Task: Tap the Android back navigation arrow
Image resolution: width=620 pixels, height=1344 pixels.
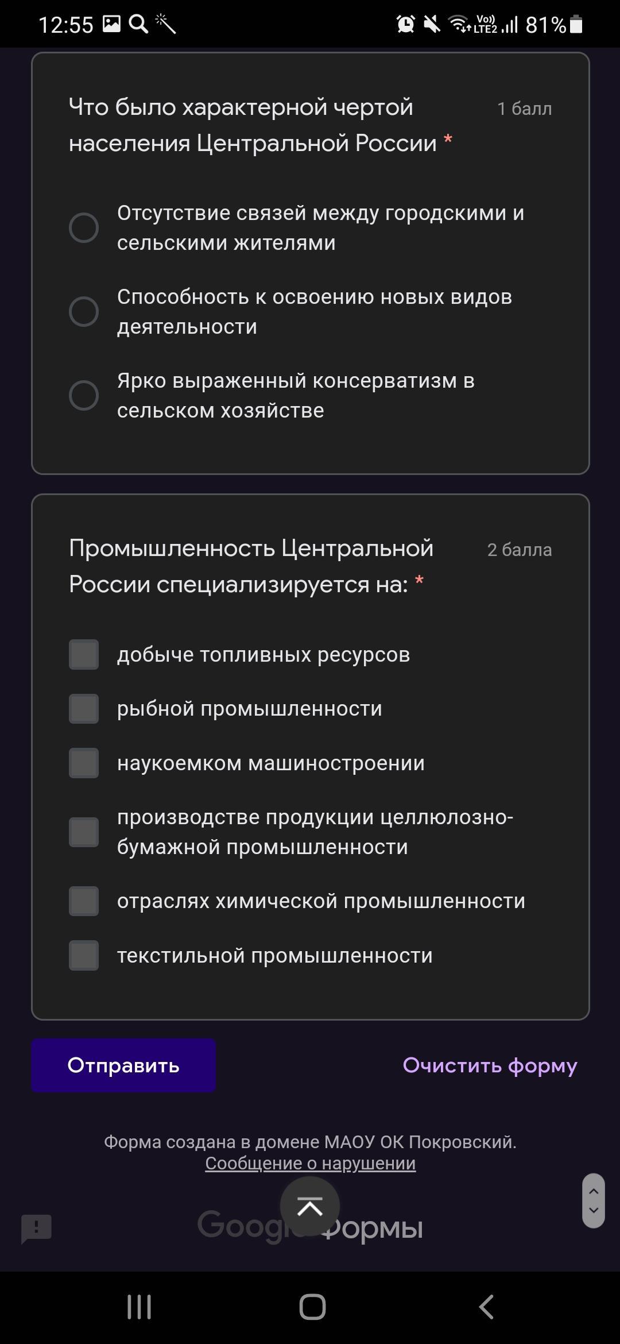Action: 486,1307
